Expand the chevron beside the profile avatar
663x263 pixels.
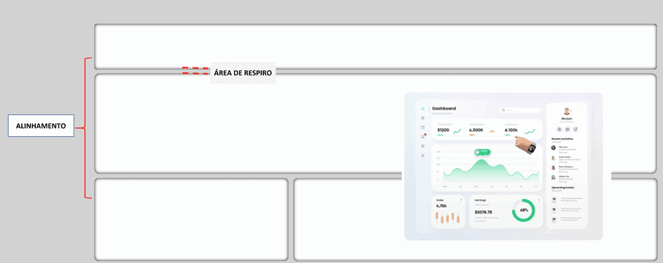pyautogui.click(x=581, y=109)
